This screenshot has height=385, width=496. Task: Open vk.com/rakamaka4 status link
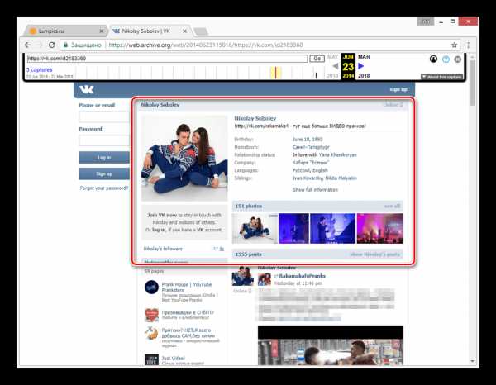coord(261,126)
